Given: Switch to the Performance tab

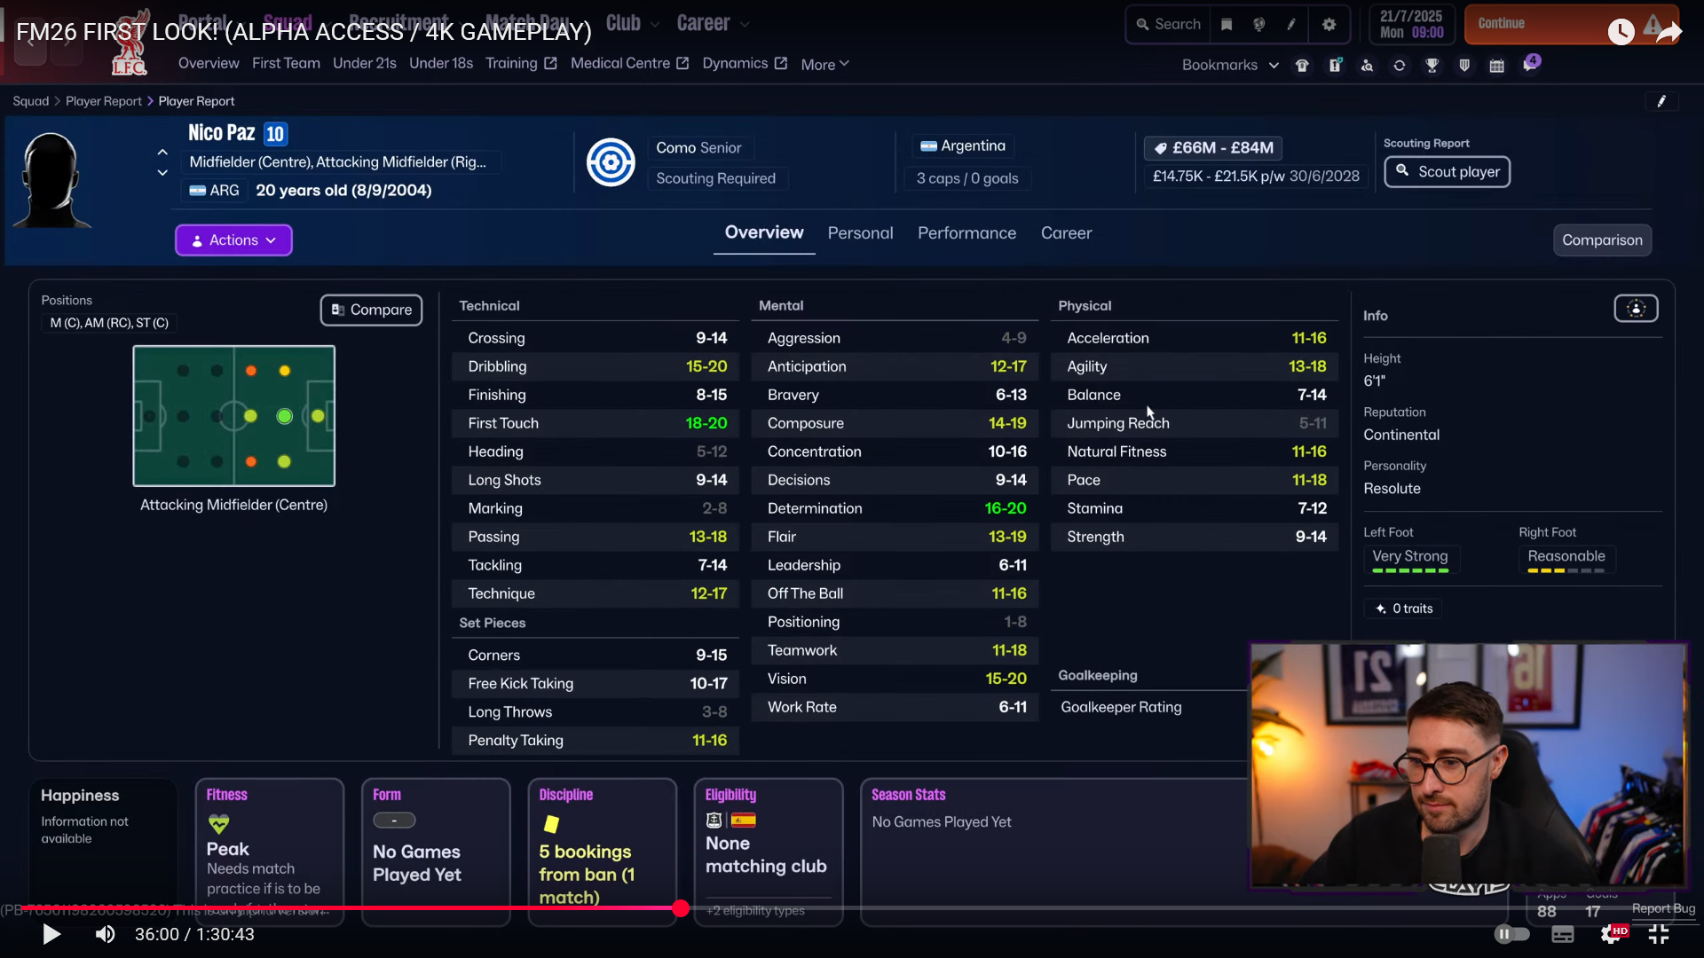Looking at the screenshot, I should (966, 233).
